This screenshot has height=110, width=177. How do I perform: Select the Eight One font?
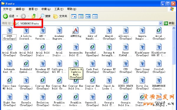pyautogui.click(x=9, y=100)
